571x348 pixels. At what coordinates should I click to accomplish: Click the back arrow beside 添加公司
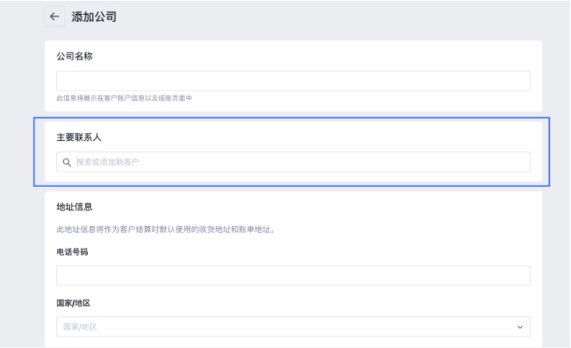pos(55,18)
